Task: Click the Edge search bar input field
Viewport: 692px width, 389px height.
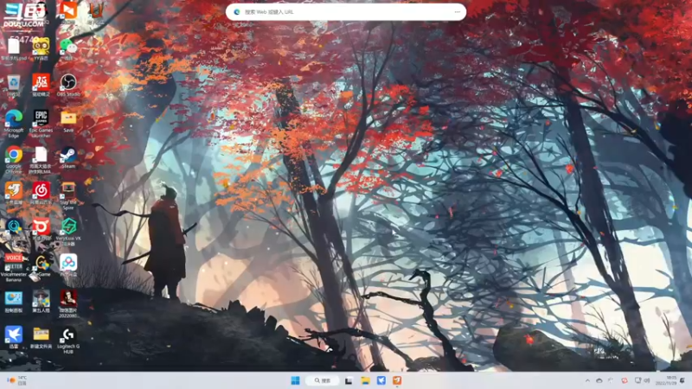Action: (346, 12)
